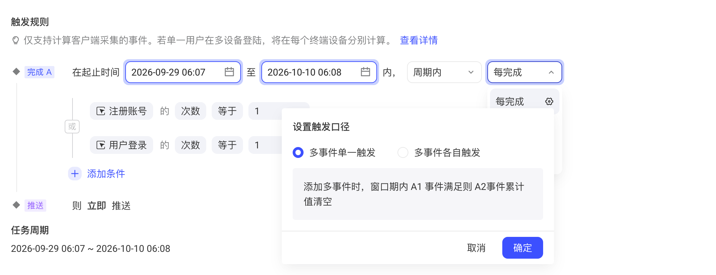Open the 查看详情 link
The height and width of the screenshot is (275, 716).
(419, 41)
